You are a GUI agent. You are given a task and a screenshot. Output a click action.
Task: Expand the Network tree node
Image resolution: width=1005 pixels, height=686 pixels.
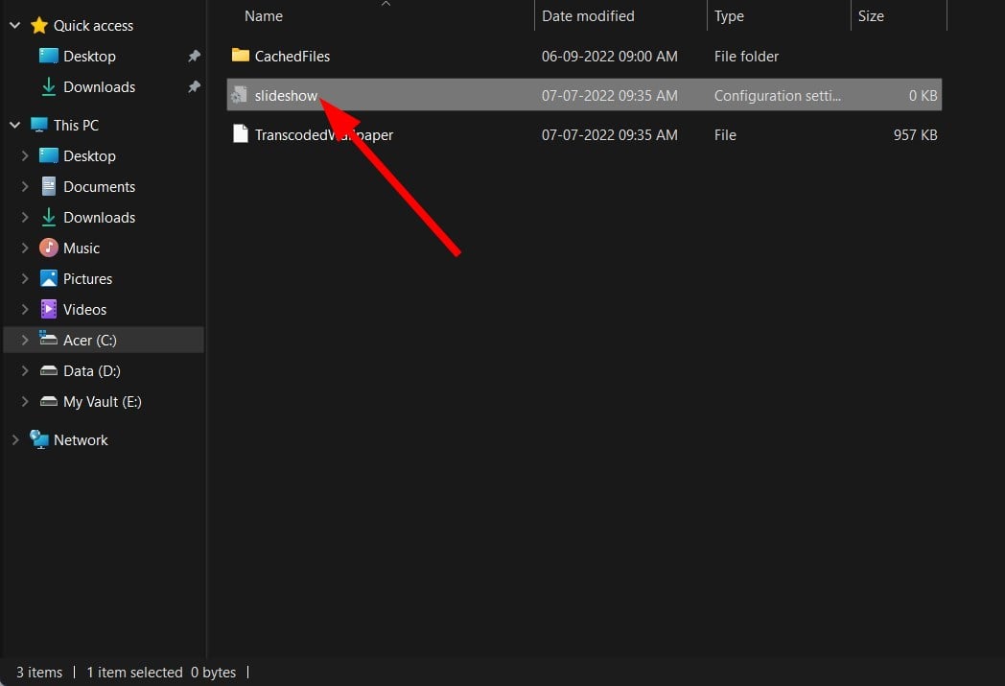[14, 439]
